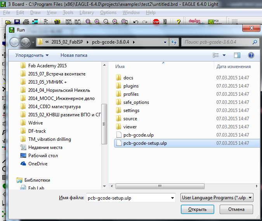Click the Zoom in magnifier icon
This screenshot has height=221, width=262.
pyautogui.click(x=97, y=22)
